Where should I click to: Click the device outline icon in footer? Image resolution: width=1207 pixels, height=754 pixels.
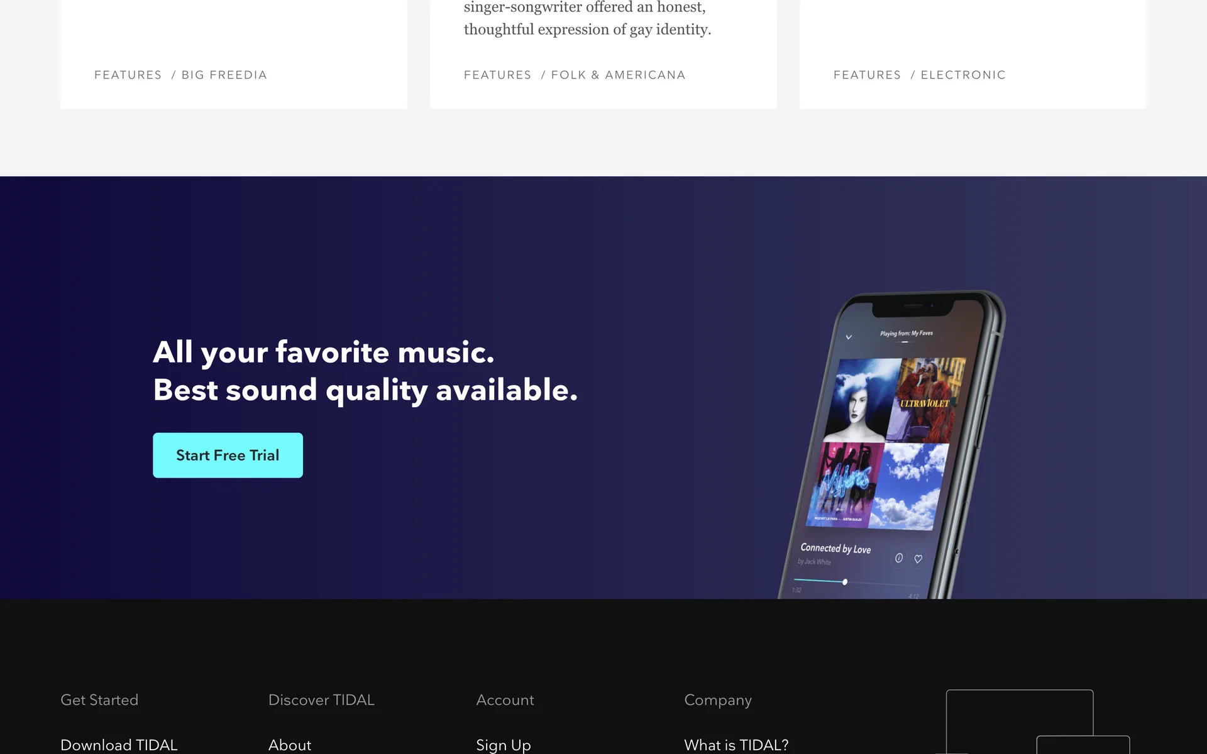[1037, 721]
